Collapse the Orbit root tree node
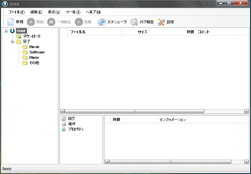This screenshot has width=251, height=174. pyautogui.click(x=6, y=31)
